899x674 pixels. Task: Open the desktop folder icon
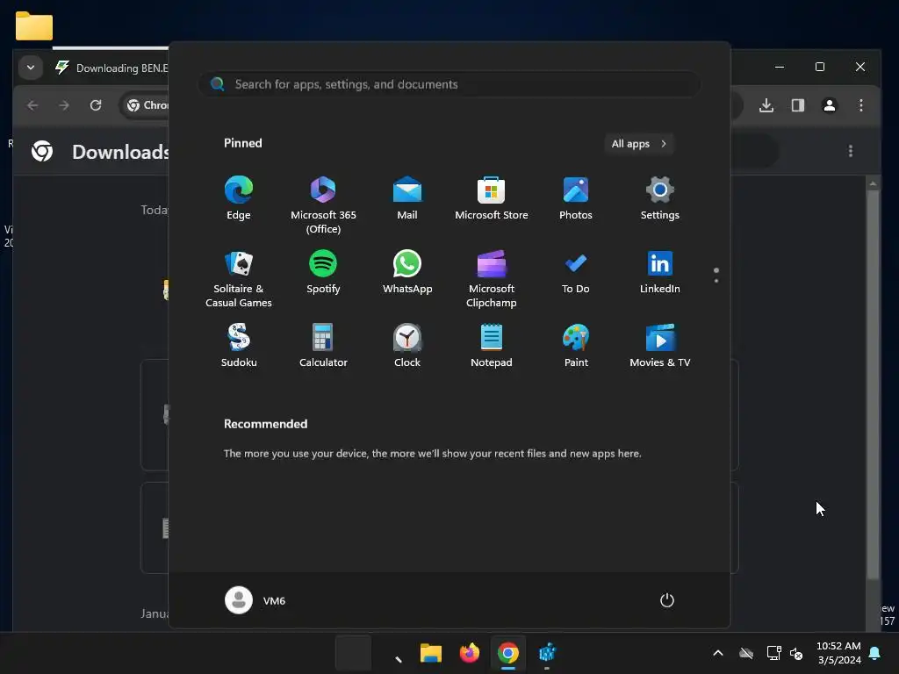pos(34,25)
